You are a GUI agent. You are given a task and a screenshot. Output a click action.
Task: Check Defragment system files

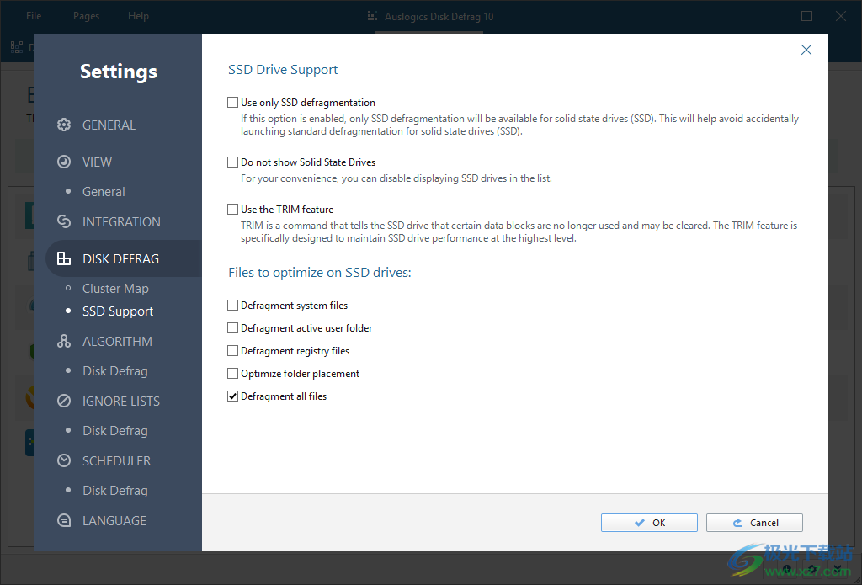(232, 306)
